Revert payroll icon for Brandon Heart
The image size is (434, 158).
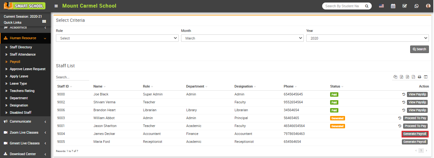click(x=403, y=110)
